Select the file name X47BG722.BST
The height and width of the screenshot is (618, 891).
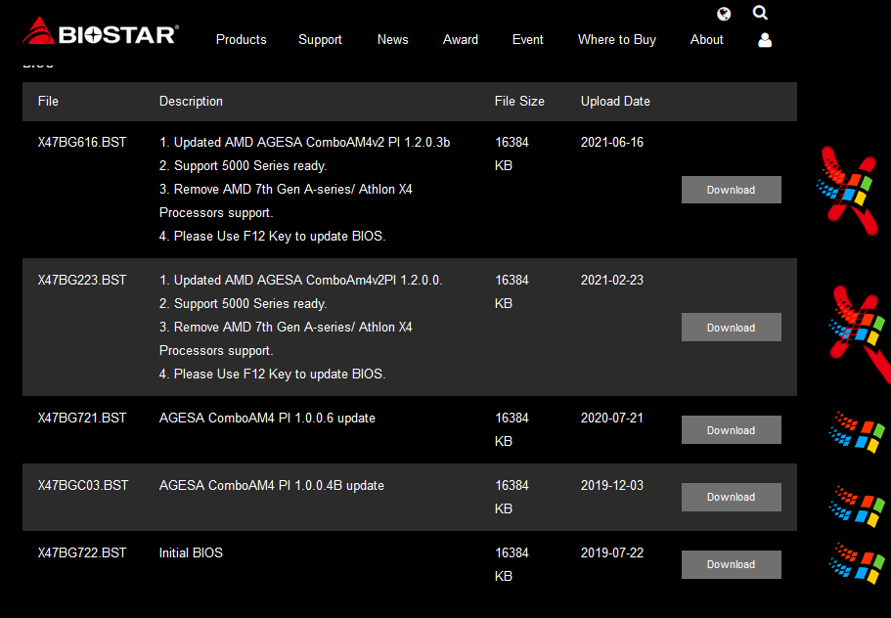[x=82, y=552]
